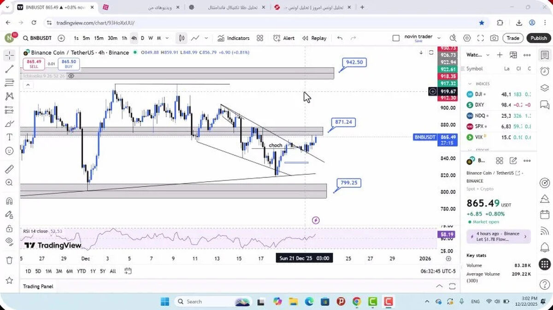Set chart range to 1M

click(x=48, y=271)
